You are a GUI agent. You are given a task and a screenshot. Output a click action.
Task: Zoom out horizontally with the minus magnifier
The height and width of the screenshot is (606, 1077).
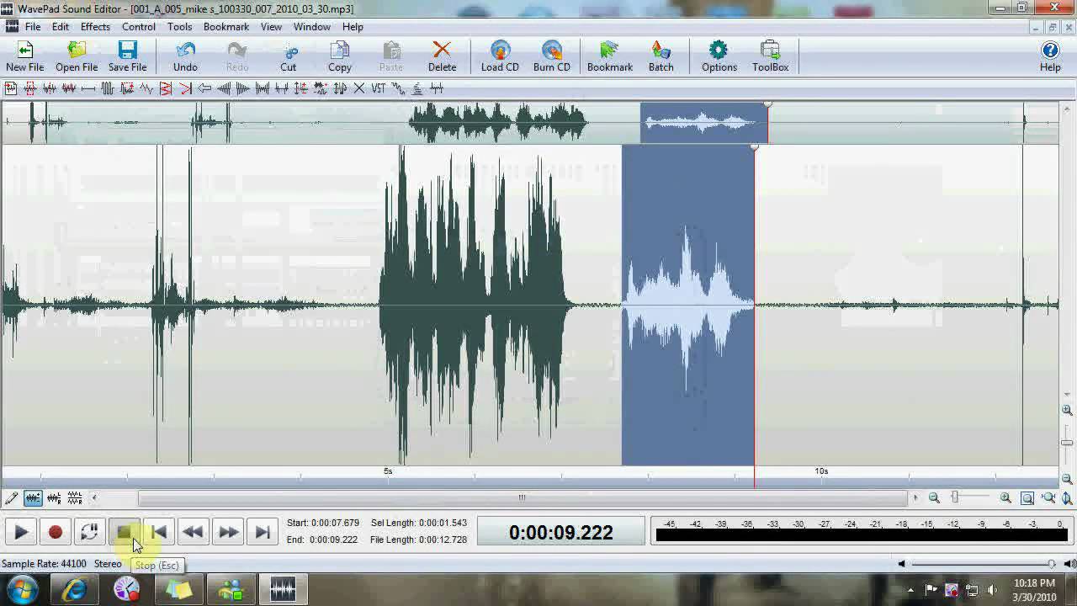pos(934,498)
